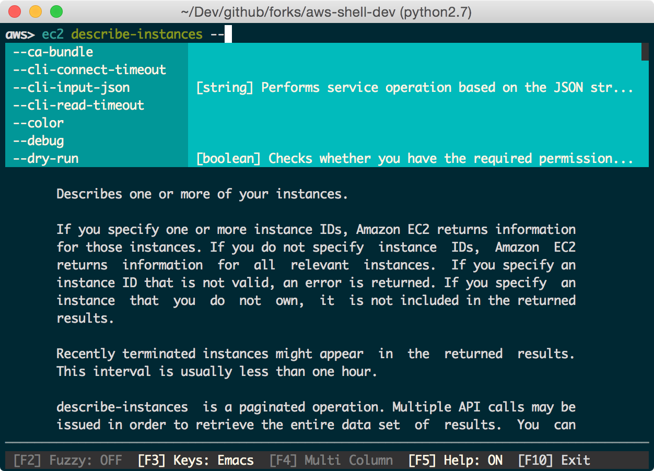Switch the [F3] Keys: Emacs mode
Image resolution: width=654 pixels, height=471 pixels.
coord(195,460)
